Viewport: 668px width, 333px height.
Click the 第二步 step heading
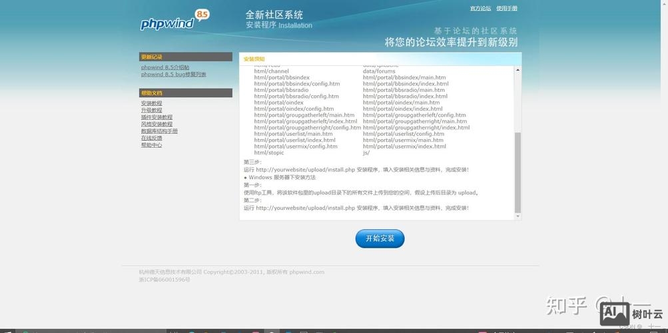pyautogui.click(x=252, y=200)
